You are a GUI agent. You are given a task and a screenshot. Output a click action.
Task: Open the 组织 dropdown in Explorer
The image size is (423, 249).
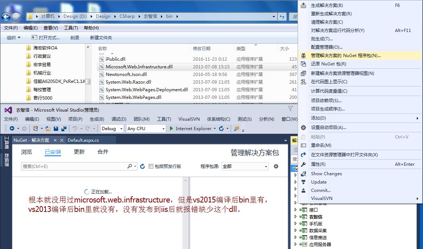pos(13,38)
